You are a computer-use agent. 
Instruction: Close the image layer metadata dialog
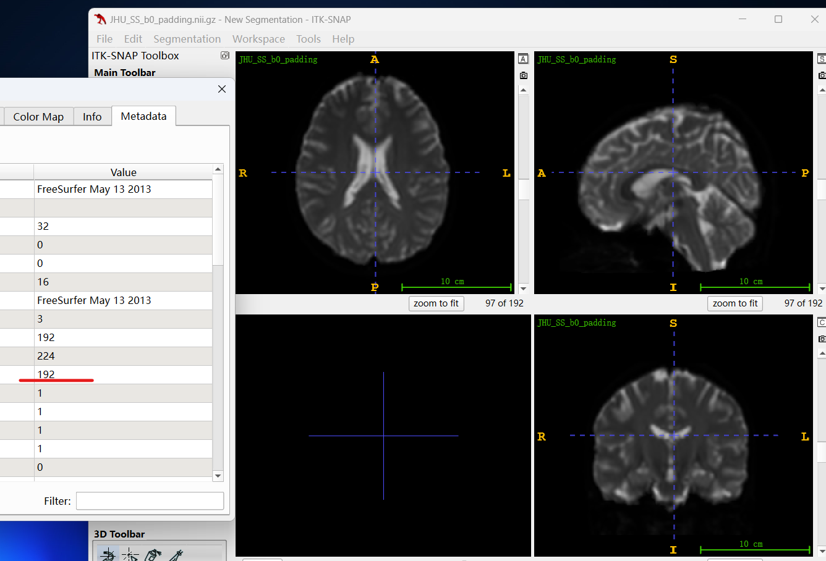click(x=222, y=89)
